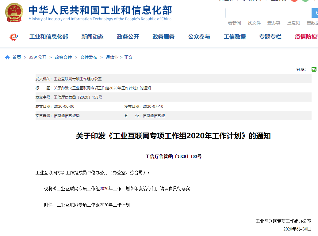Navigate to 通信业 breadcrumb link

point(112,57)
